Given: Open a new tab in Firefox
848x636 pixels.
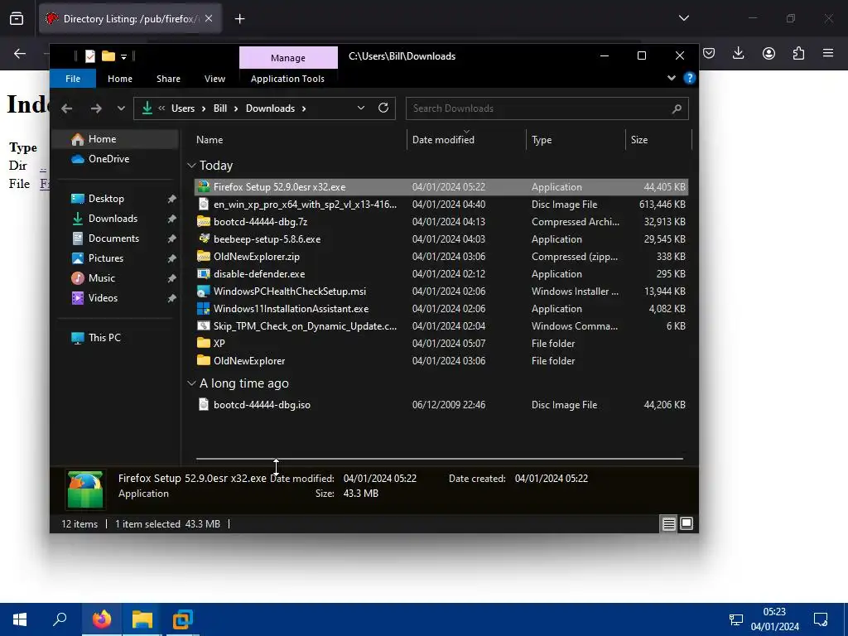Looking at the screenshot, I should click(x=239, y=19).
